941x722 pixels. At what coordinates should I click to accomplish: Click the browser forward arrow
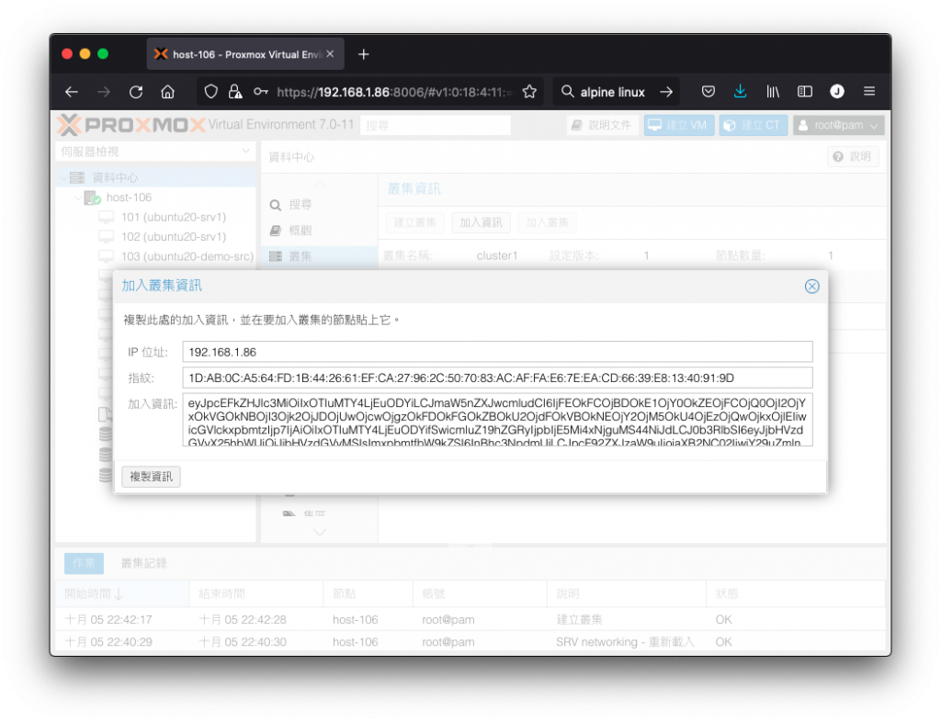coord(104,92)
